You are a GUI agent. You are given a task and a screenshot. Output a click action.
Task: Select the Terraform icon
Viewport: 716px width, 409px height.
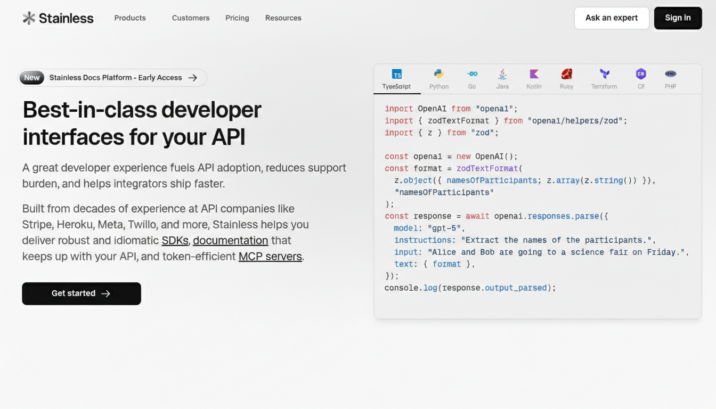click(604, 74)
